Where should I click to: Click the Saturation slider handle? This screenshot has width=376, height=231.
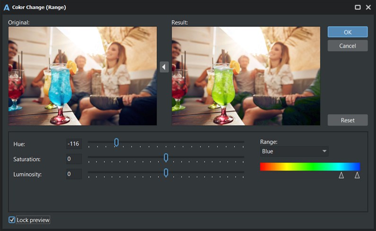click(166, 158)
